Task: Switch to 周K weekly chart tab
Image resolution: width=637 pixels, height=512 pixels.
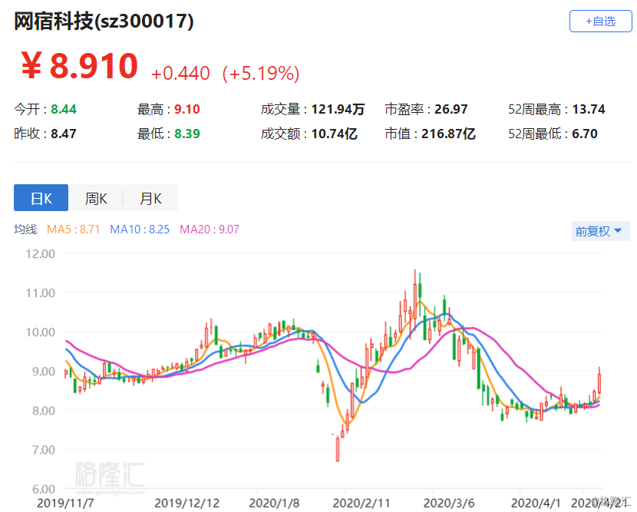Action: click(96, 198)
